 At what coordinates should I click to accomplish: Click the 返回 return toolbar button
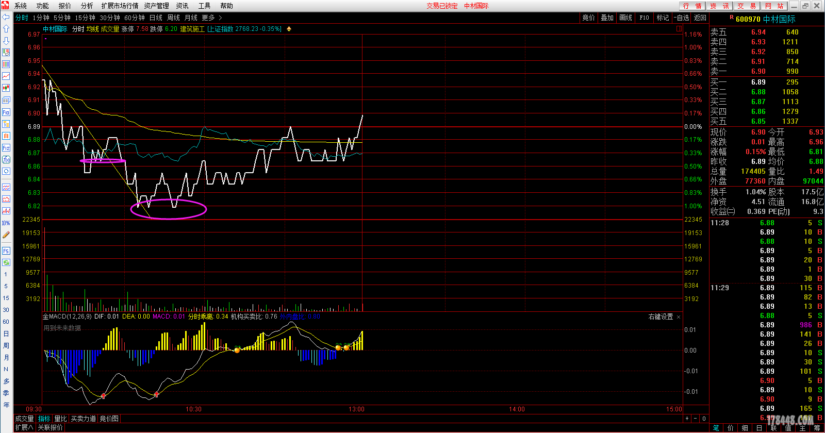[700, 18]
